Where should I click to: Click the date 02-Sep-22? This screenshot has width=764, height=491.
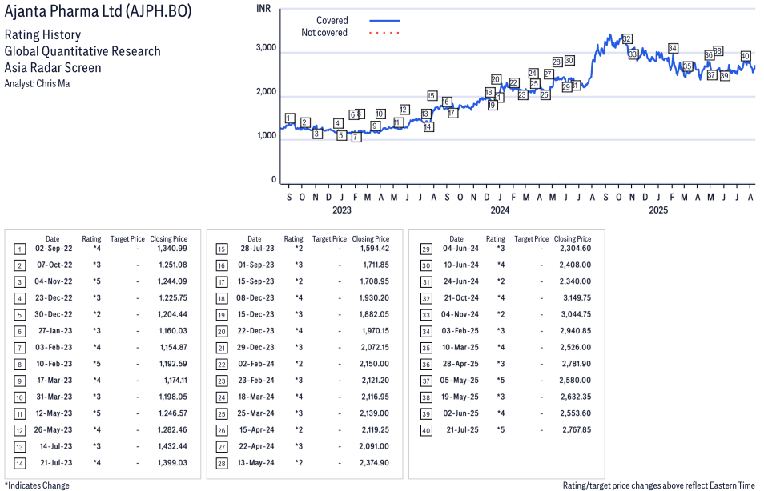(x=54, y=249)
